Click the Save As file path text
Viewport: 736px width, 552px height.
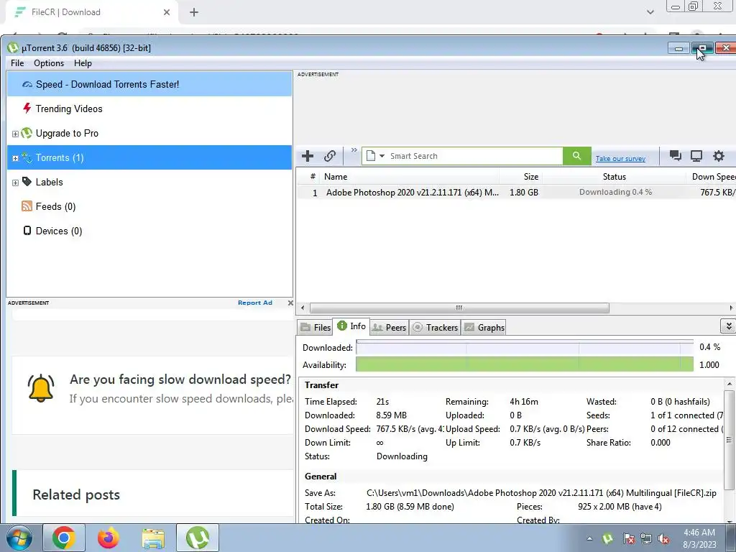pyautogui.click(x=541, y=493)
